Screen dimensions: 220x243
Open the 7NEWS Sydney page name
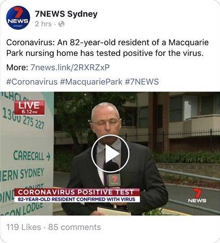(x=66, y=14)
